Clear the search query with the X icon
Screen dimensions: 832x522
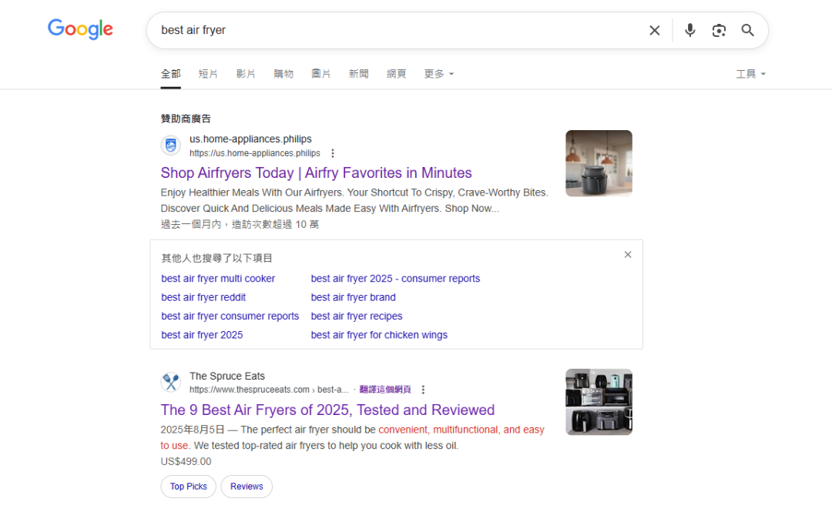[x=654, y=30]
